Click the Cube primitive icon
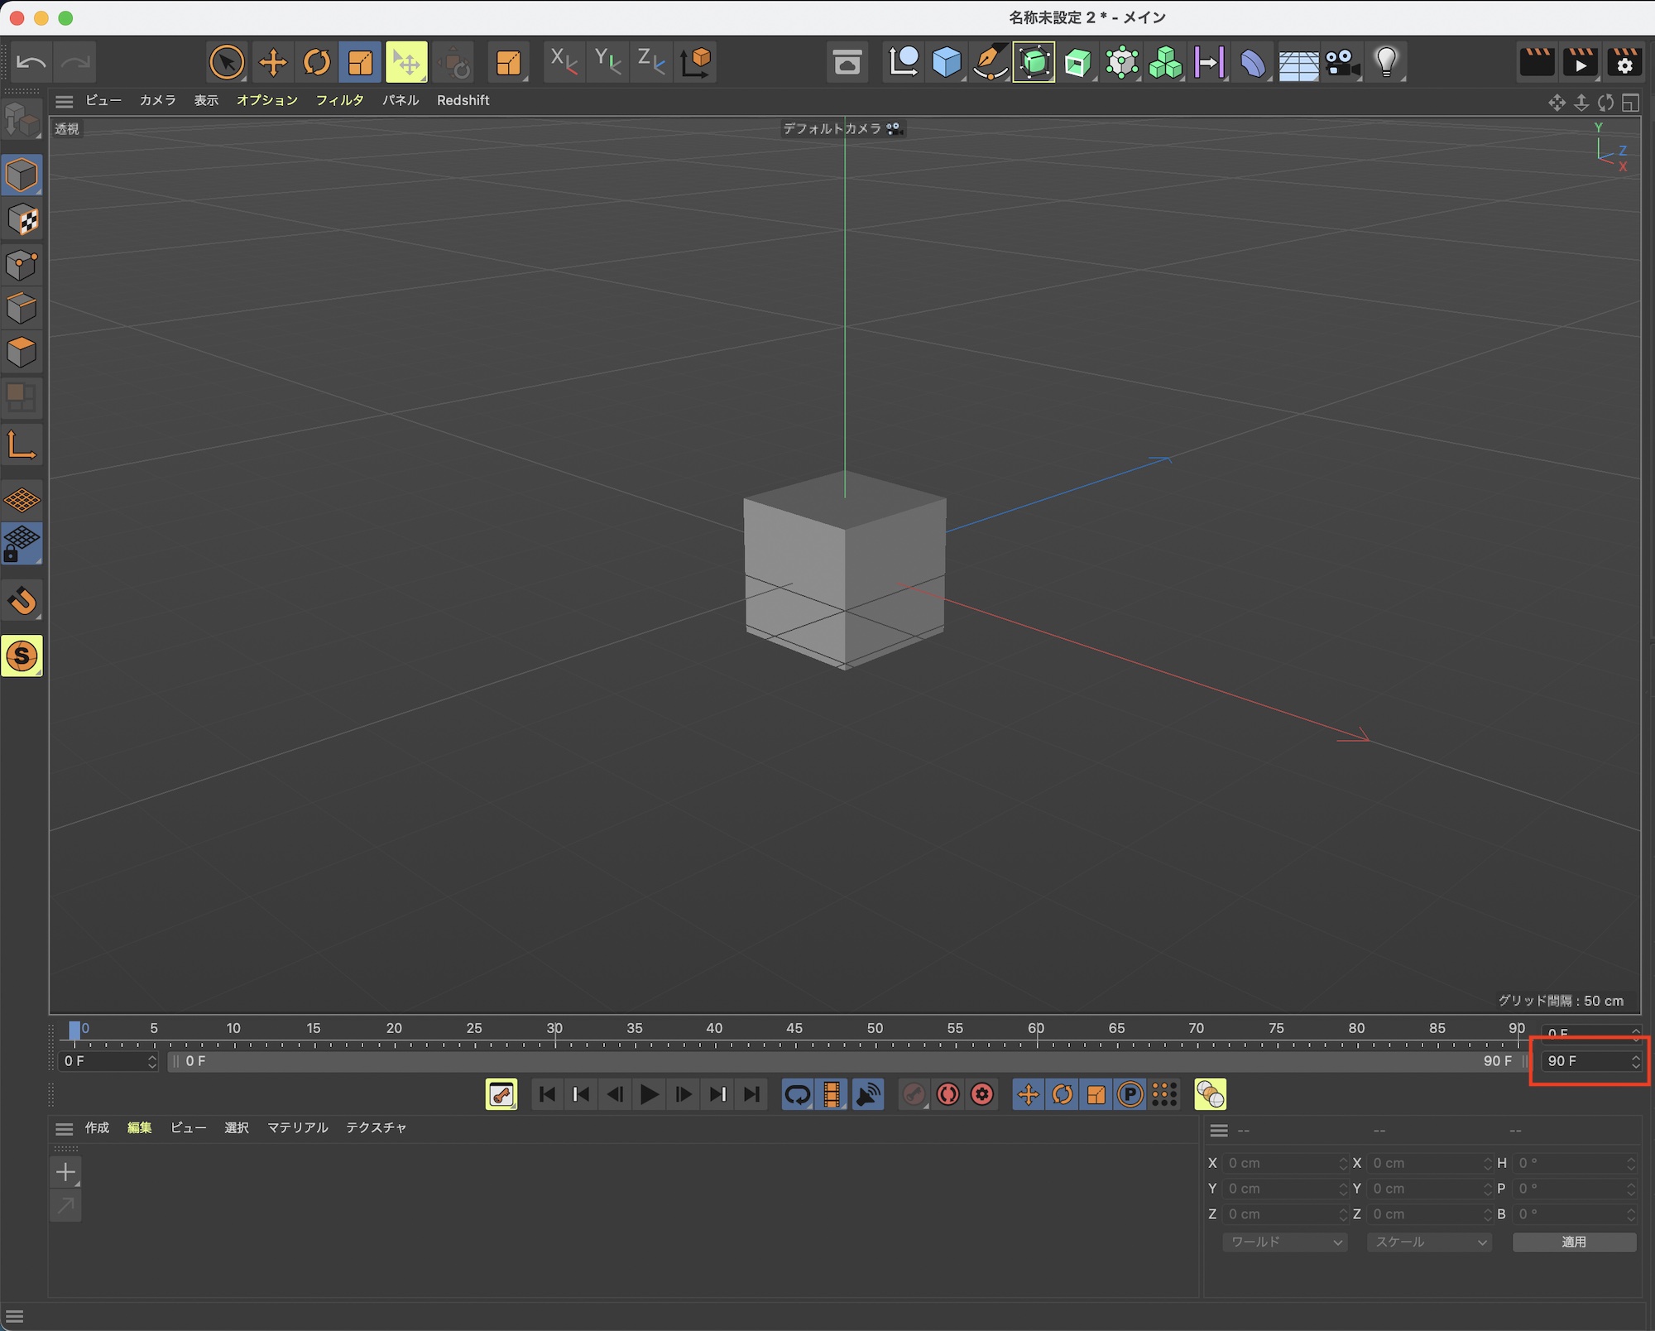This screenshot has height=1331, width=1655. 946,62
